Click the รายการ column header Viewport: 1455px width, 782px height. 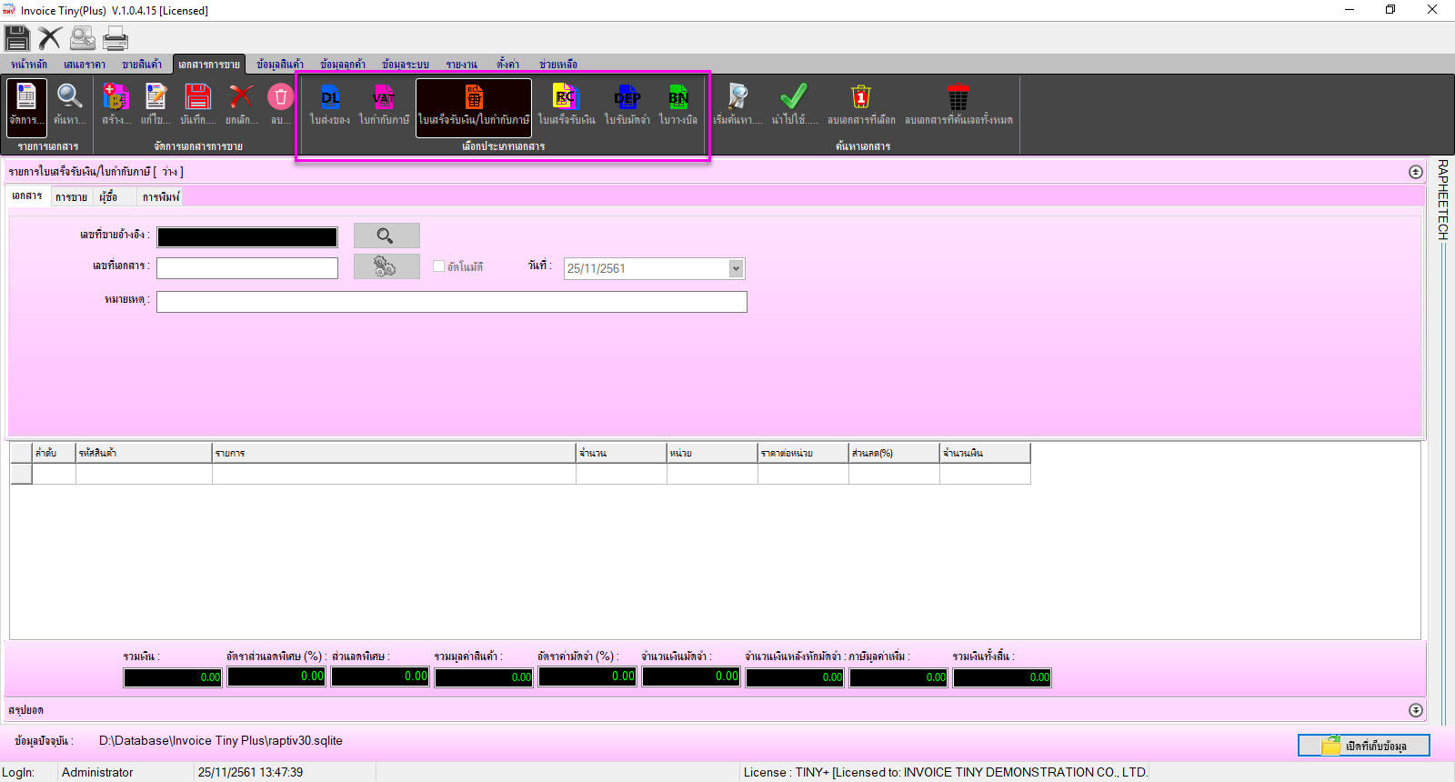[395, 453]
